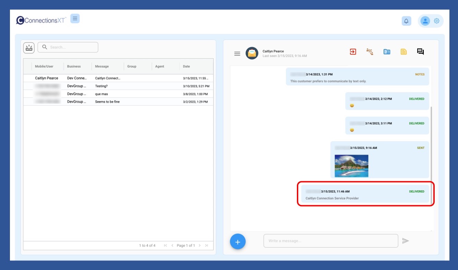The width and height of the screenshot is (458, 270).
Task: Click the user profile avatar
Action: coord(425,21)
